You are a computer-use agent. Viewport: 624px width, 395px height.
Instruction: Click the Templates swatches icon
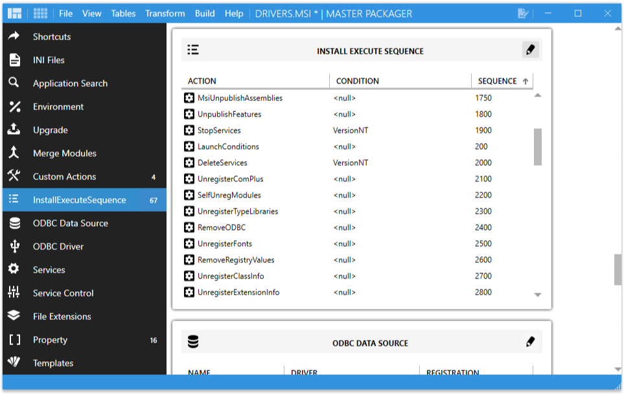click(x=14, y=362)
